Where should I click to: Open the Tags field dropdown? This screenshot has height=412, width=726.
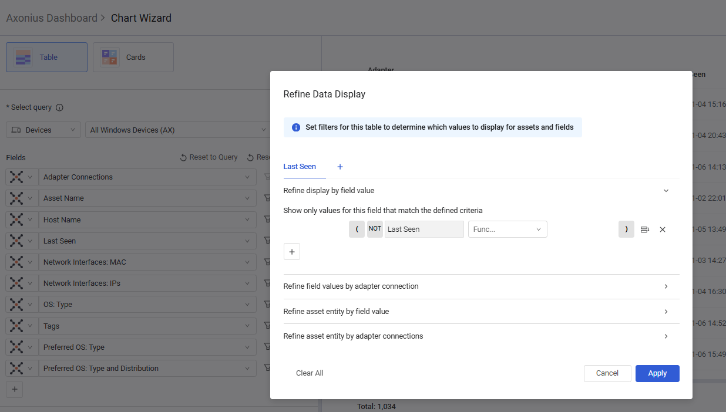pyautogui.click(x=147, y=326)
